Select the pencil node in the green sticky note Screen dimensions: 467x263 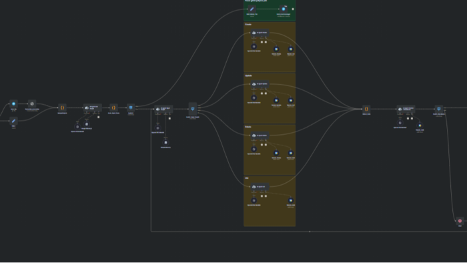(252, 9)
